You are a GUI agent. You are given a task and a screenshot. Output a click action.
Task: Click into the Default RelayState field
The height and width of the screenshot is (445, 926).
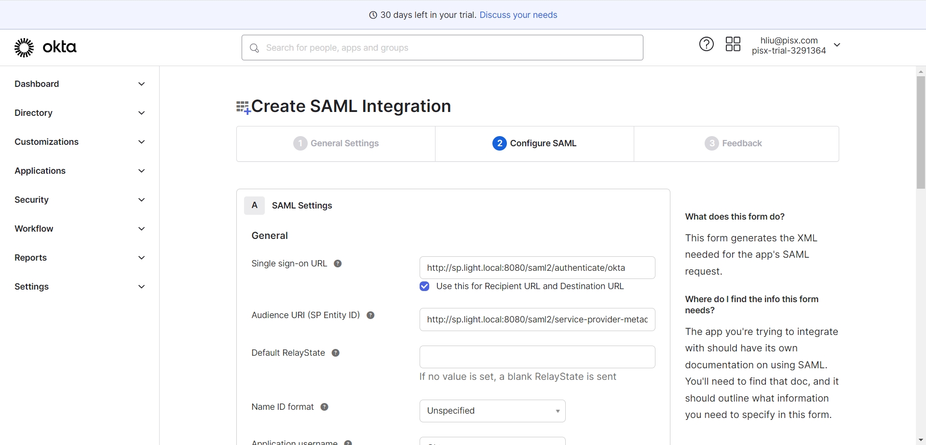[x=537, y=357]
